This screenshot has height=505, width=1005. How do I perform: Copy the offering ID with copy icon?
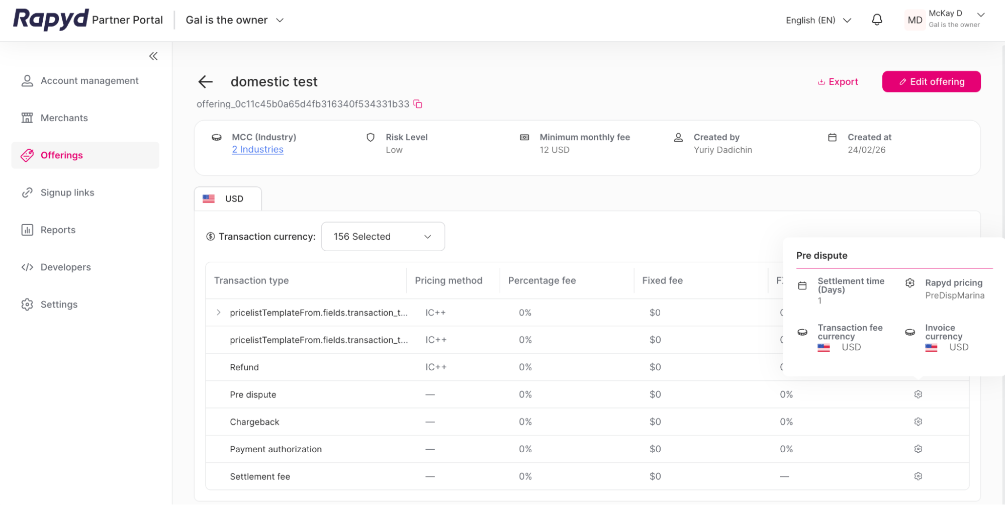418,104
